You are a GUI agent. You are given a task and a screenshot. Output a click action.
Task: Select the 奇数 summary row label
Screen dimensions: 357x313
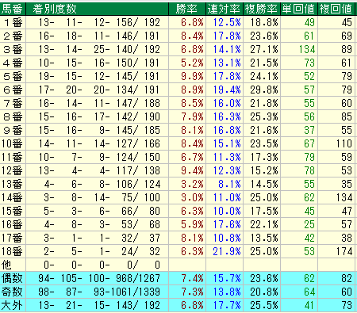click(x=12, y=292)
